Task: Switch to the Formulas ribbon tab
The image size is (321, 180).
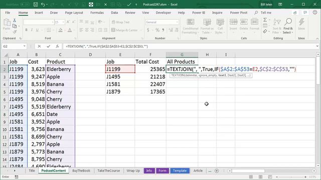Action: pyautogui.click(x=97, y=12)
